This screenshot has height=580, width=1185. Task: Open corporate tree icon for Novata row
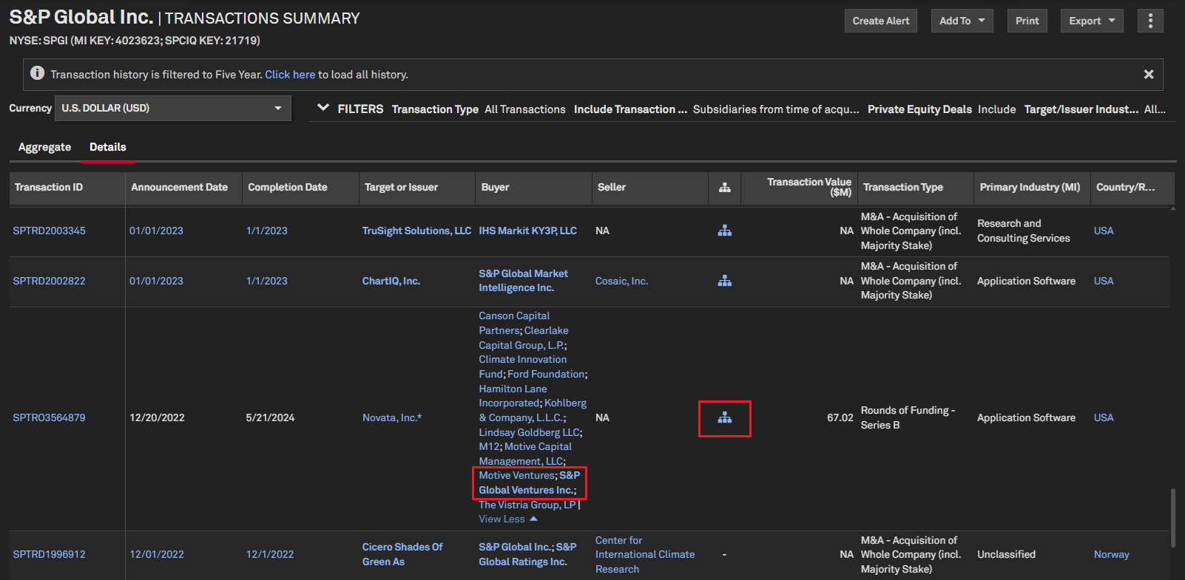coord(724,417)
